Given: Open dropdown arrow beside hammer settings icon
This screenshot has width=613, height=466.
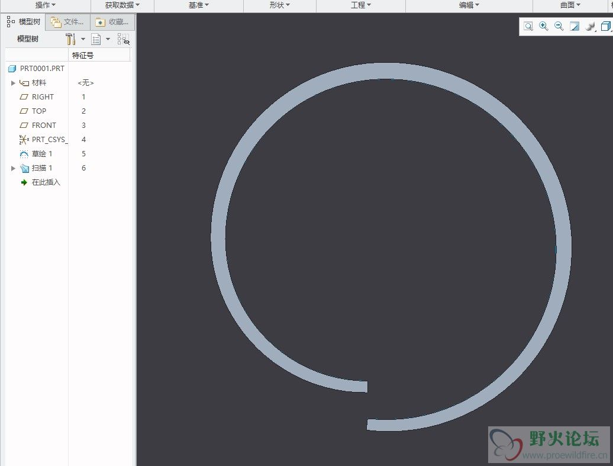Looking at the screenshot, I should [x=83, y=39].
